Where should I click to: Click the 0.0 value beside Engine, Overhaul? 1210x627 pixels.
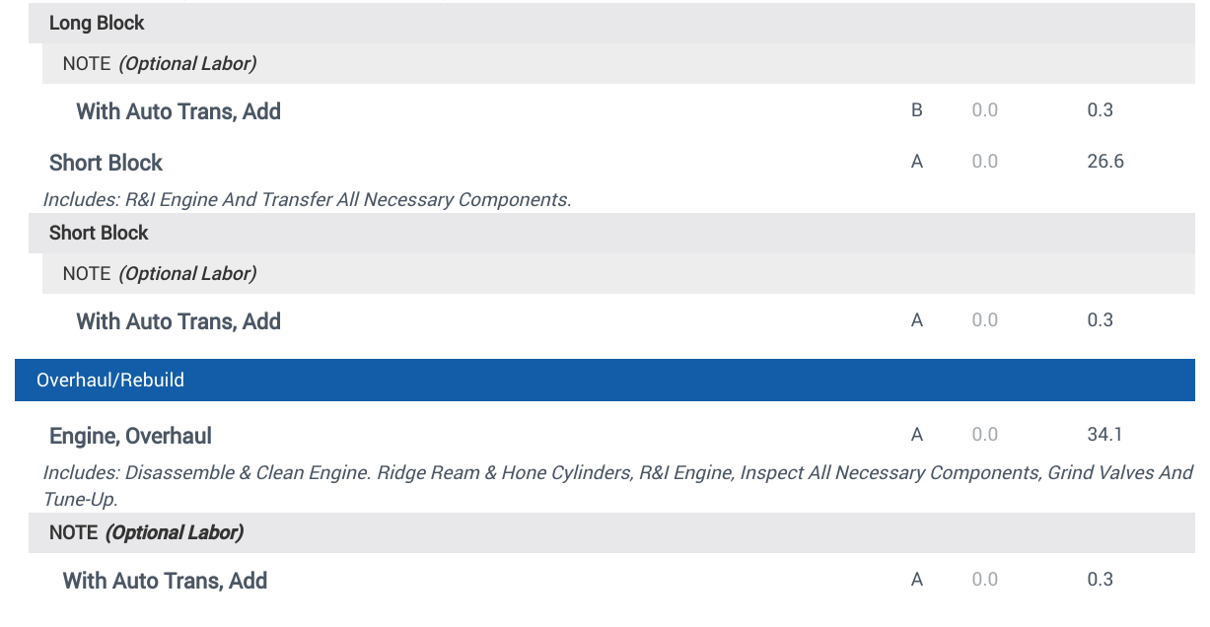pos(984,435)
